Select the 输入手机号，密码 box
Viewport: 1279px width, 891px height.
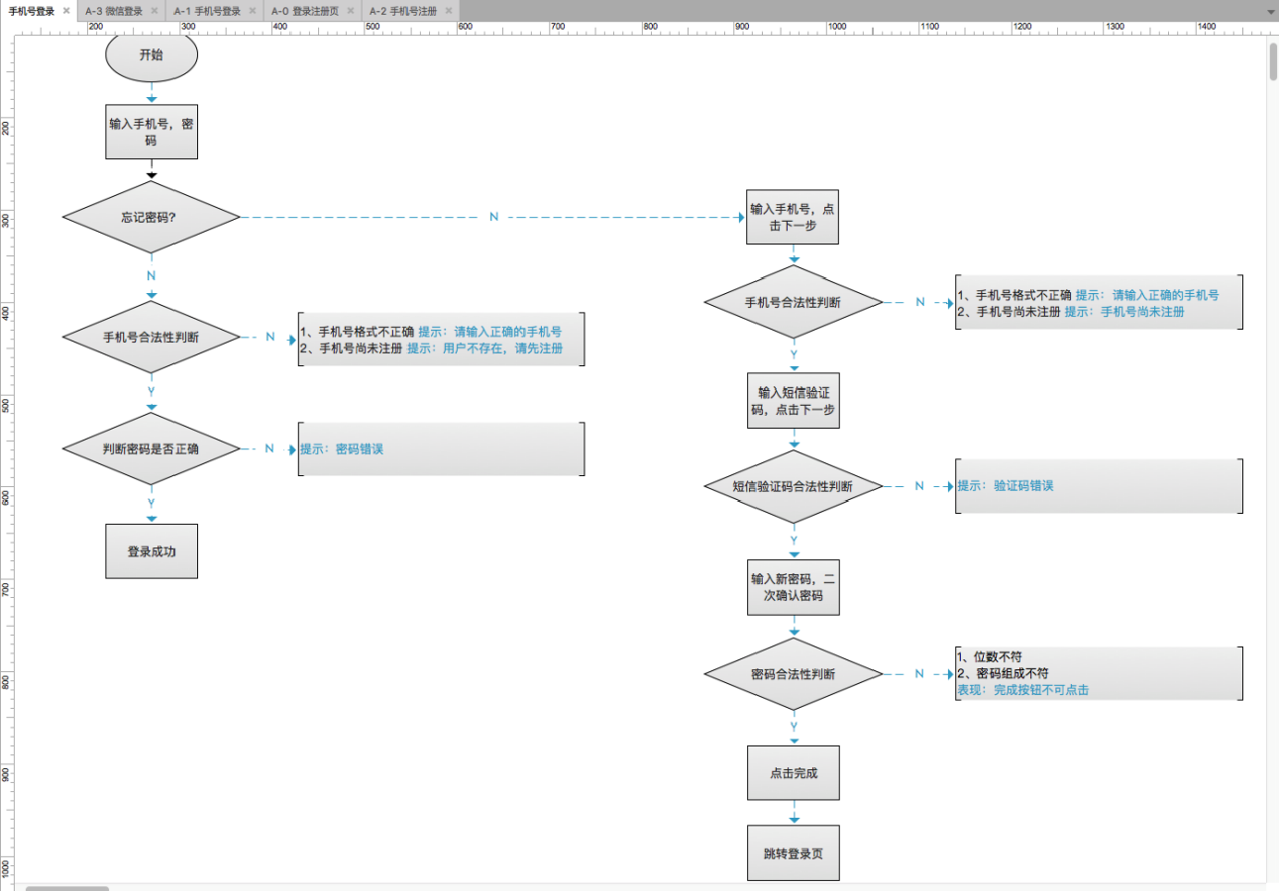(152, 133)
